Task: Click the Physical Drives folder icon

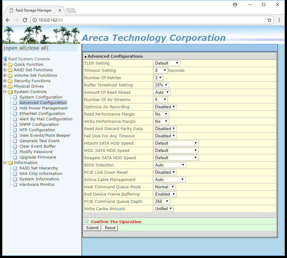Action: coord(10,86)
